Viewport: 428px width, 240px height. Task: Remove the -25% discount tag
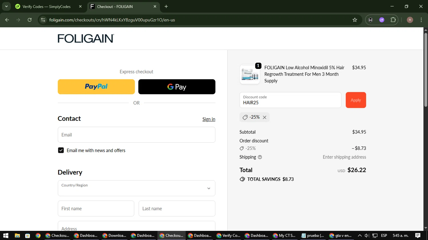pos(265,117)
